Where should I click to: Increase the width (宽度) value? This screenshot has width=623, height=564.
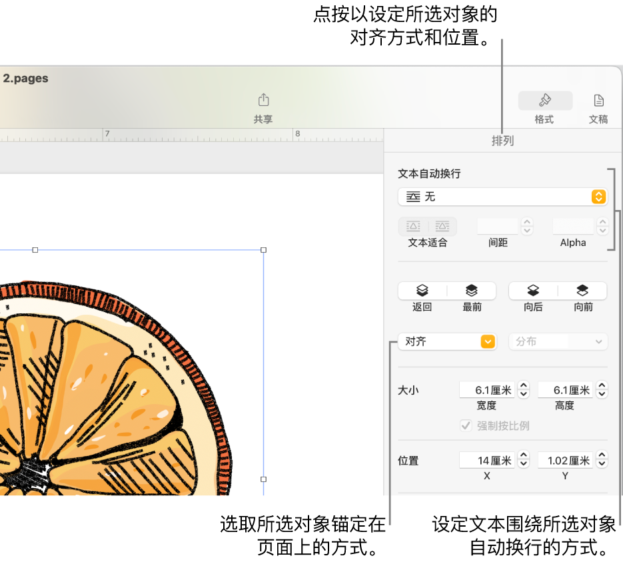coord(524,385)
